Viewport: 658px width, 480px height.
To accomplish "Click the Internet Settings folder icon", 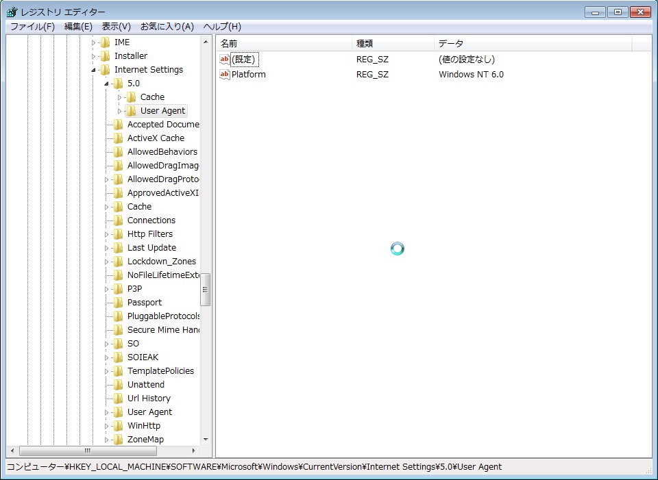I will (105, 70).
